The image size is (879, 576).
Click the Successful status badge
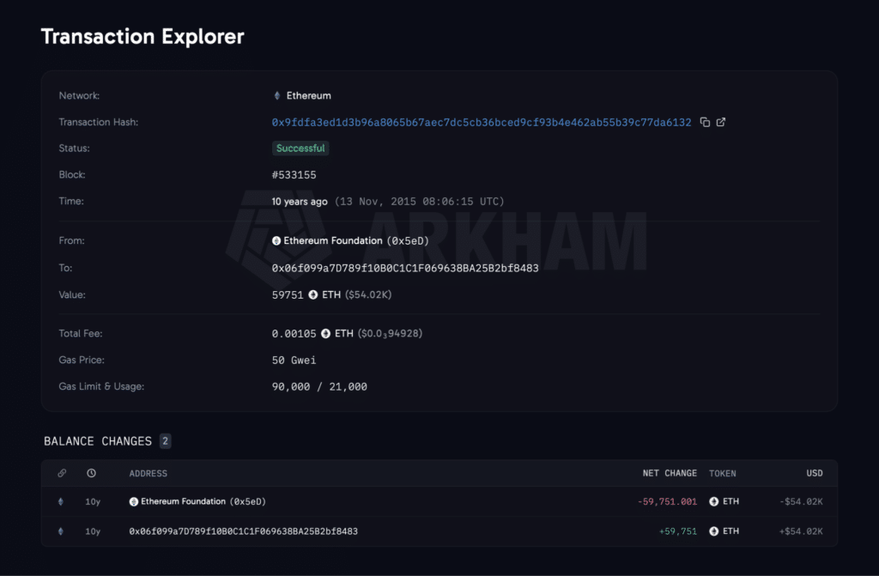pos(300,148)
